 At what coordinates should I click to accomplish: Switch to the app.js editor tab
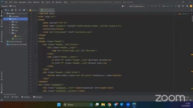(x=33, y=10)
